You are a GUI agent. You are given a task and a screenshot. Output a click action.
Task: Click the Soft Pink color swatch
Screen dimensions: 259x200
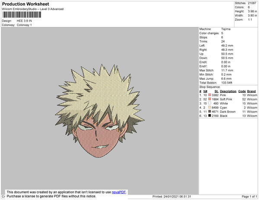(210, 99)
